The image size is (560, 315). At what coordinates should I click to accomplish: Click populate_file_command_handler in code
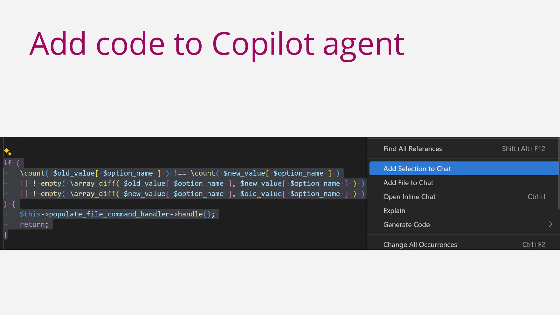point(109,214)
